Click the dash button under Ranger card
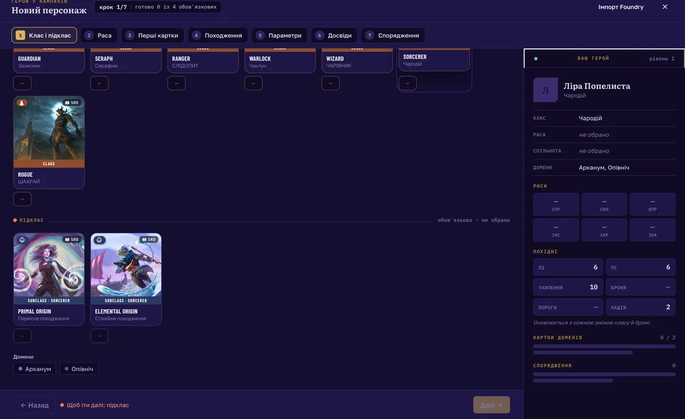The height and width of the screenshot is (419, 685). pos(176,83)
